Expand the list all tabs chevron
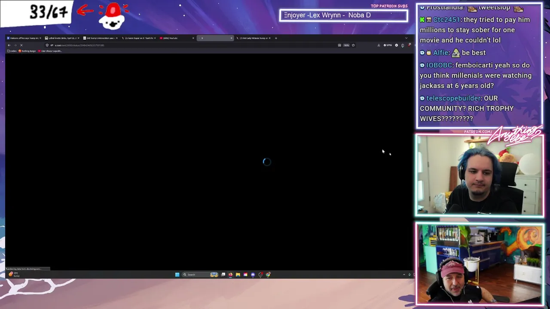 tap(406, 38)
